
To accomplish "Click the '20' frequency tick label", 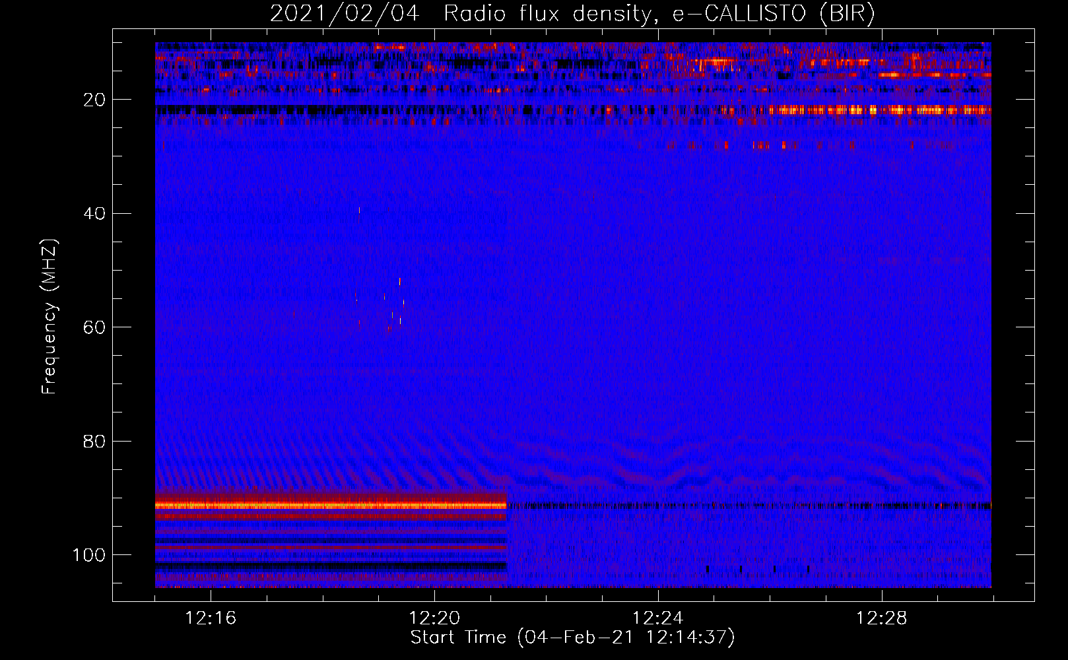I will (94, 100).
